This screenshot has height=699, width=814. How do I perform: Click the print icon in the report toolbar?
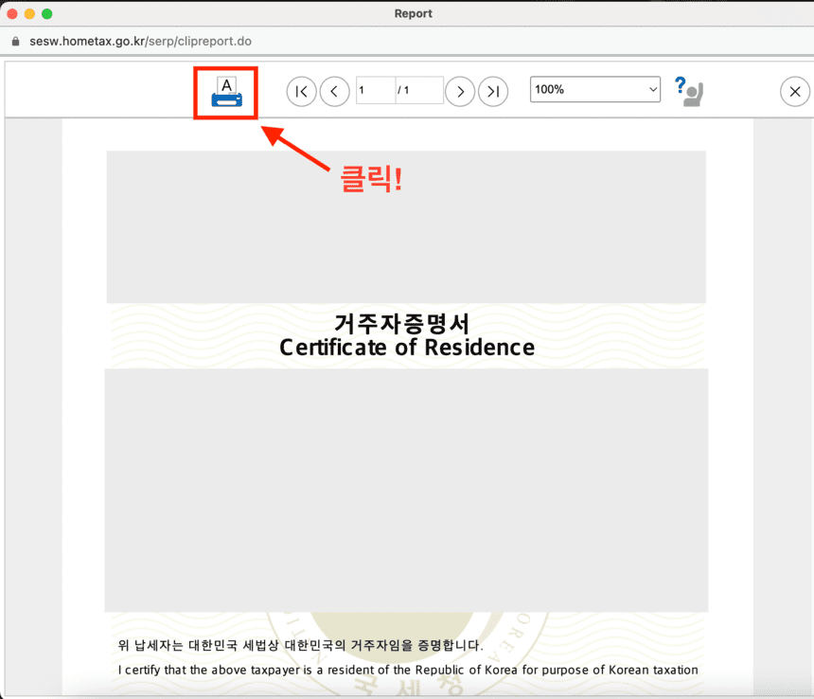tap(226, 92)
